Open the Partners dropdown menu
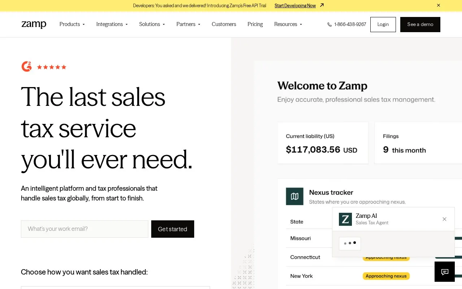462x289 pixels. coord(188,24)
